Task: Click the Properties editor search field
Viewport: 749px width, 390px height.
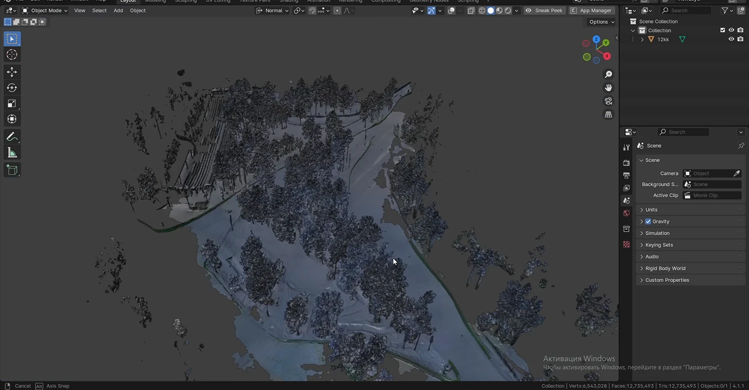Action: [683, 132]
